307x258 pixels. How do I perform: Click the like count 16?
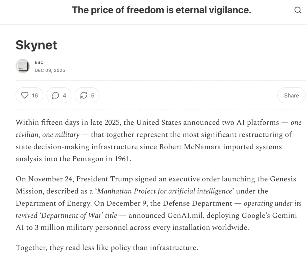(35, 96)
